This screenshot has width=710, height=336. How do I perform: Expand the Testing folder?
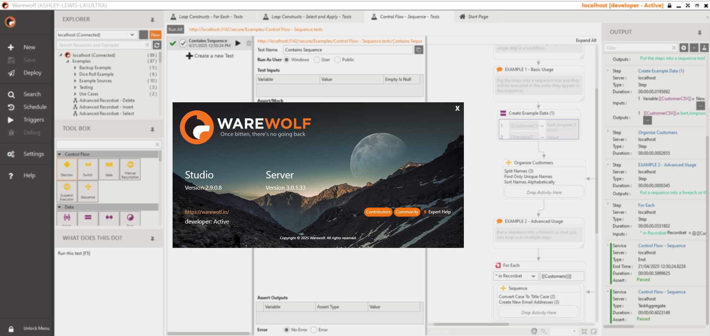pyautogui.click(x=75, y=87)
